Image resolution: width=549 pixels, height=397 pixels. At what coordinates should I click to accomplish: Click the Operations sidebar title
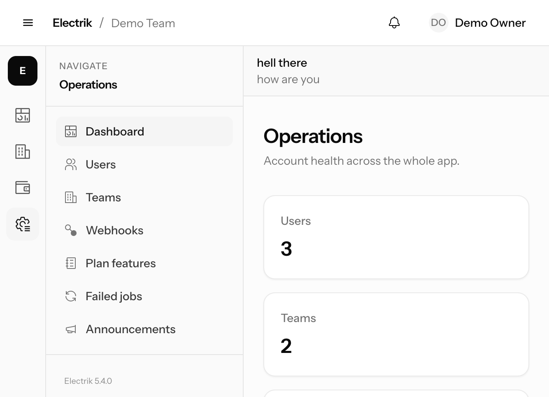88,84
